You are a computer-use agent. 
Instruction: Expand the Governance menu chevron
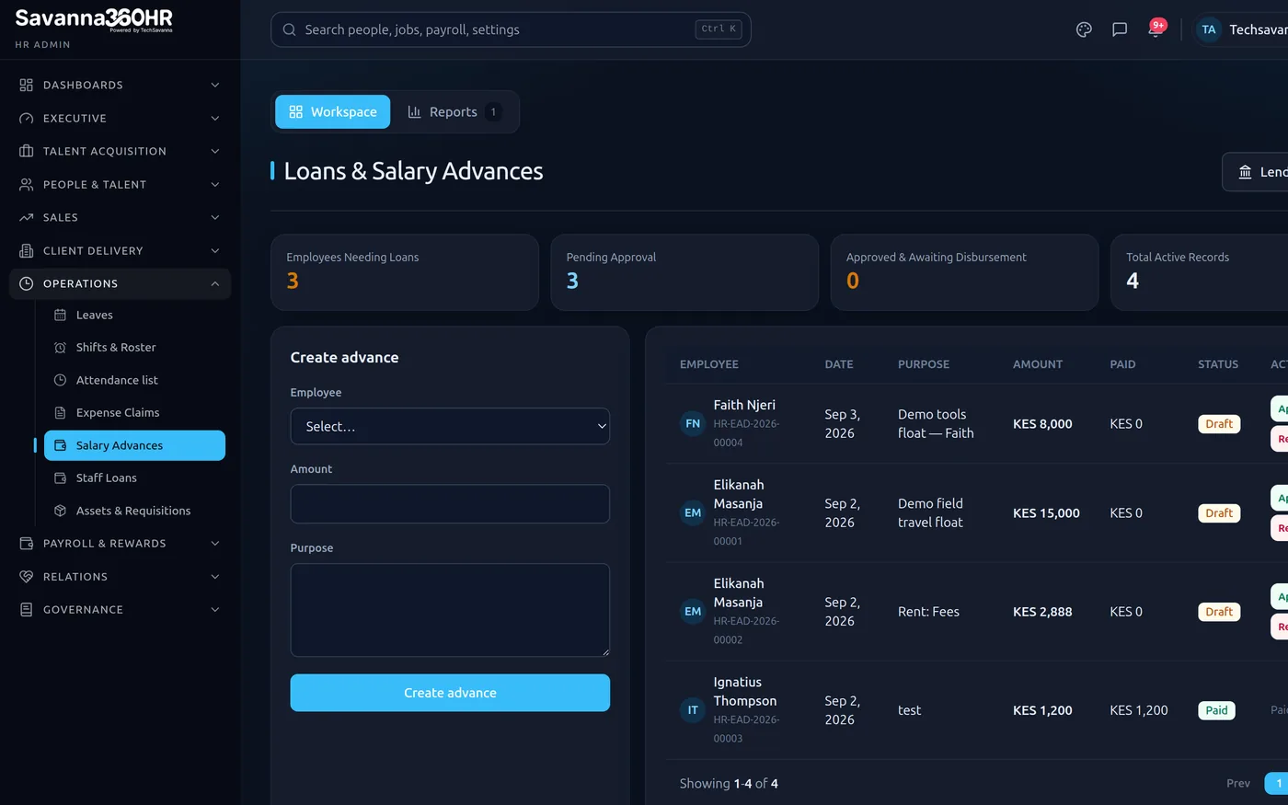click(214, 609)
